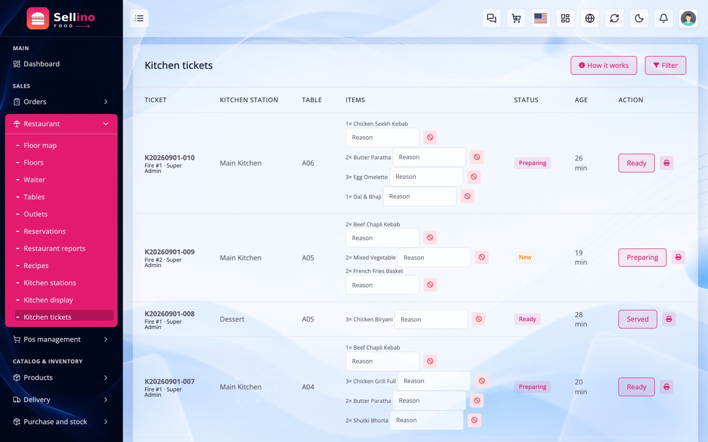Click the globe website icon
Viewport: 708px width, 442px height.
[590, 18]
